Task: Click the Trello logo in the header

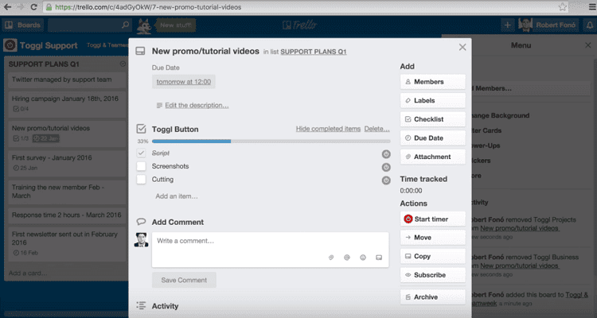Action: [x=299, y=25]
